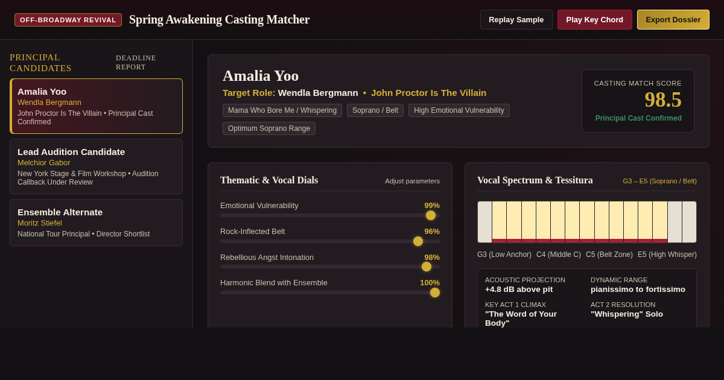Open the Ensemble Alternate candidate card

(x=96, y=223)
